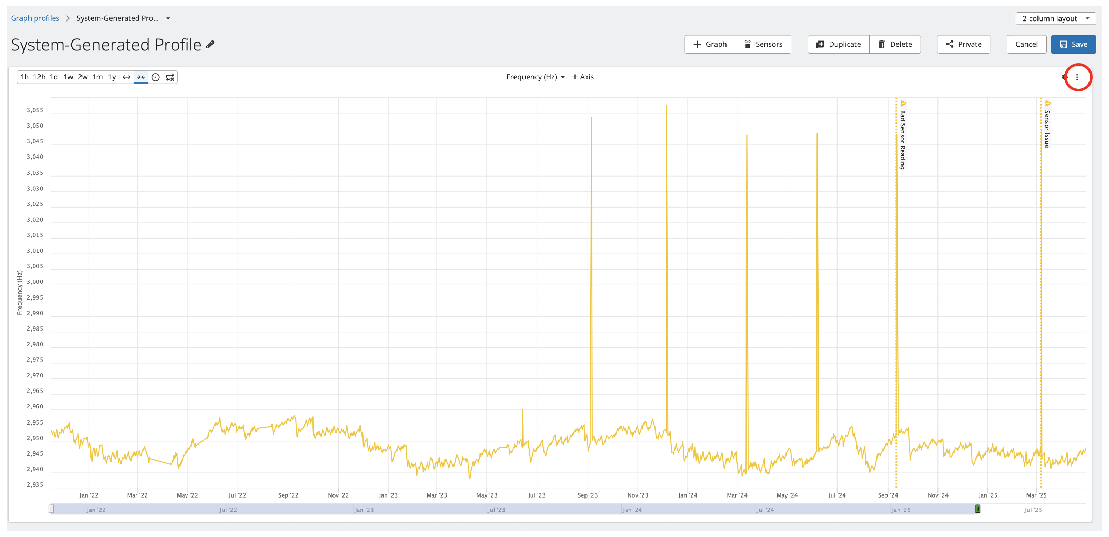Click the clock icon for custom time range

click(x=156, y=77)
